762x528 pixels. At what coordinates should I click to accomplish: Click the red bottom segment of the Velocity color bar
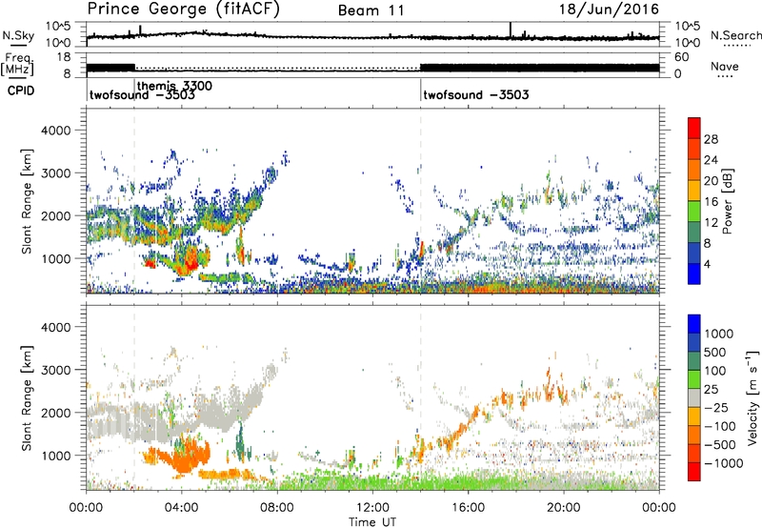(x=694, y=472)
